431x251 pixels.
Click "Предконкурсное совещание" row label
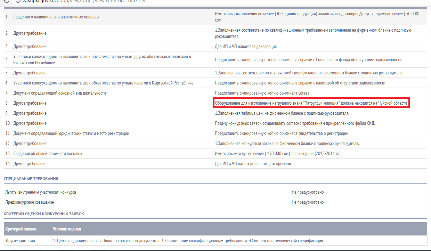30,202
